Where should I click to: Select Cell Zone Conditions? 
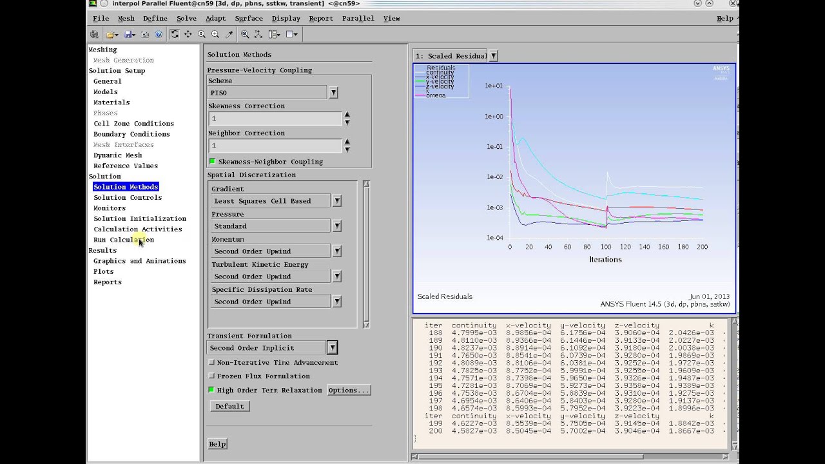pos(133,123)
